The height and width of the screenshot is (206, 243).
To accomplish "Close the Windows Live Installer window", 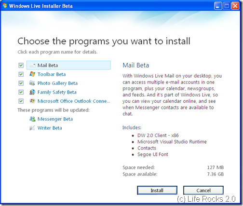I will coord(235,6).
